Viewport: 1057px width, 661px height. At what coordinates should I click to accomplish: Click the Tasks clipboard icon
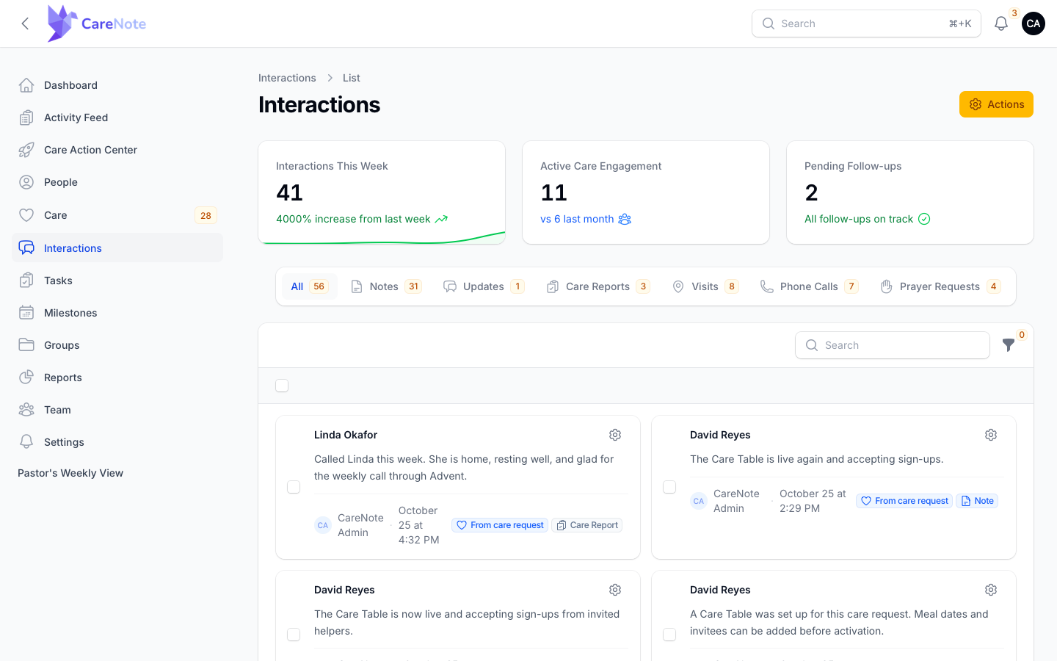click(x=26, y=281)
